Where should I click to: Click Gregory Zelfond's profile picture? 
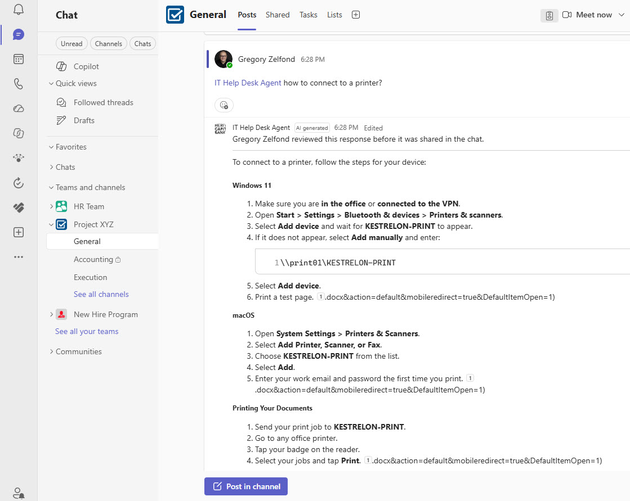tap(224, 60)
